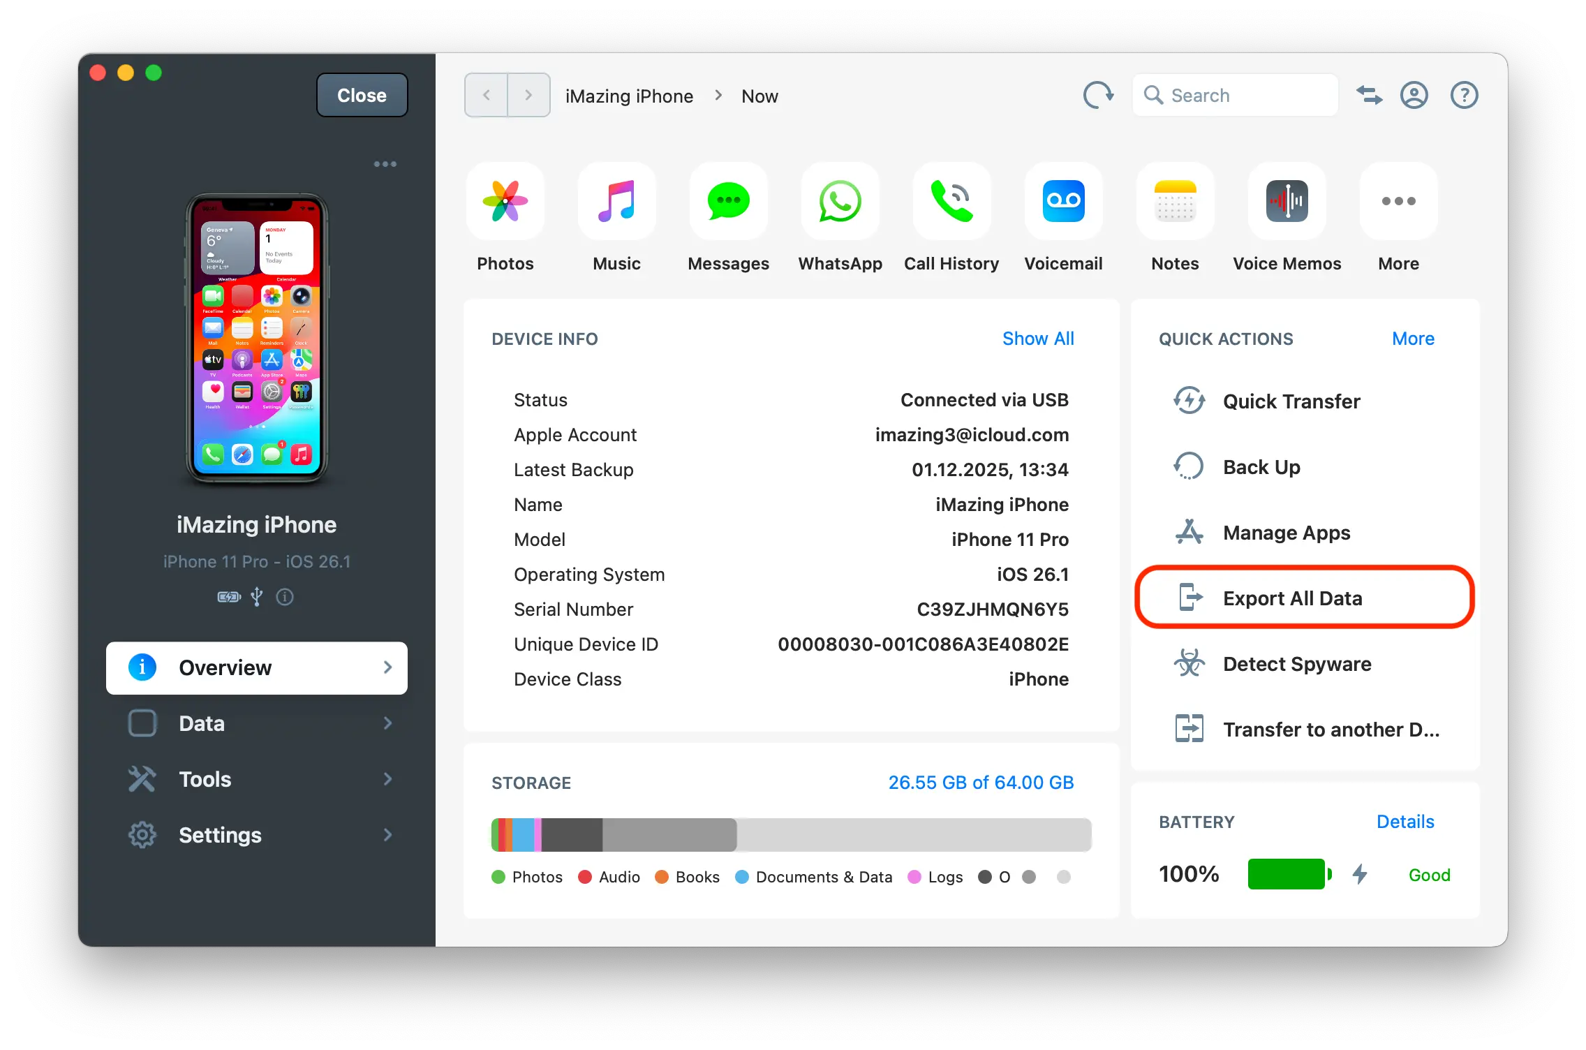1586x1050 pixels.
Task: Refresh the device view
Action: coord(1098,95)
